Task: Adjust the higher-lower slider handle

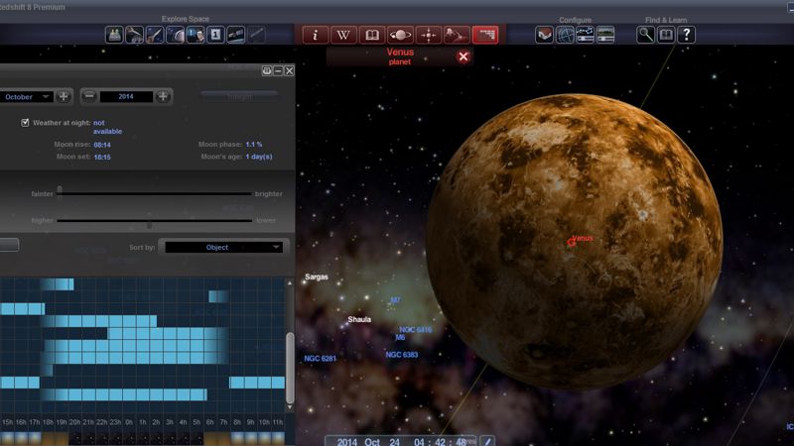Action: pyautogui.click(x=149, y=224)
